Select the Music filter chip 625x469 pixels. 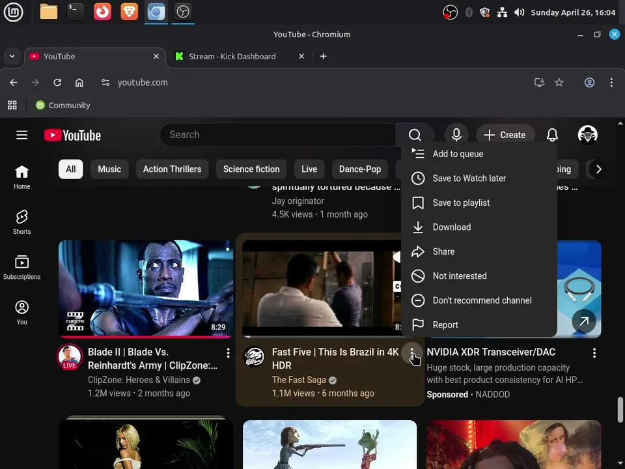[109, 169]
